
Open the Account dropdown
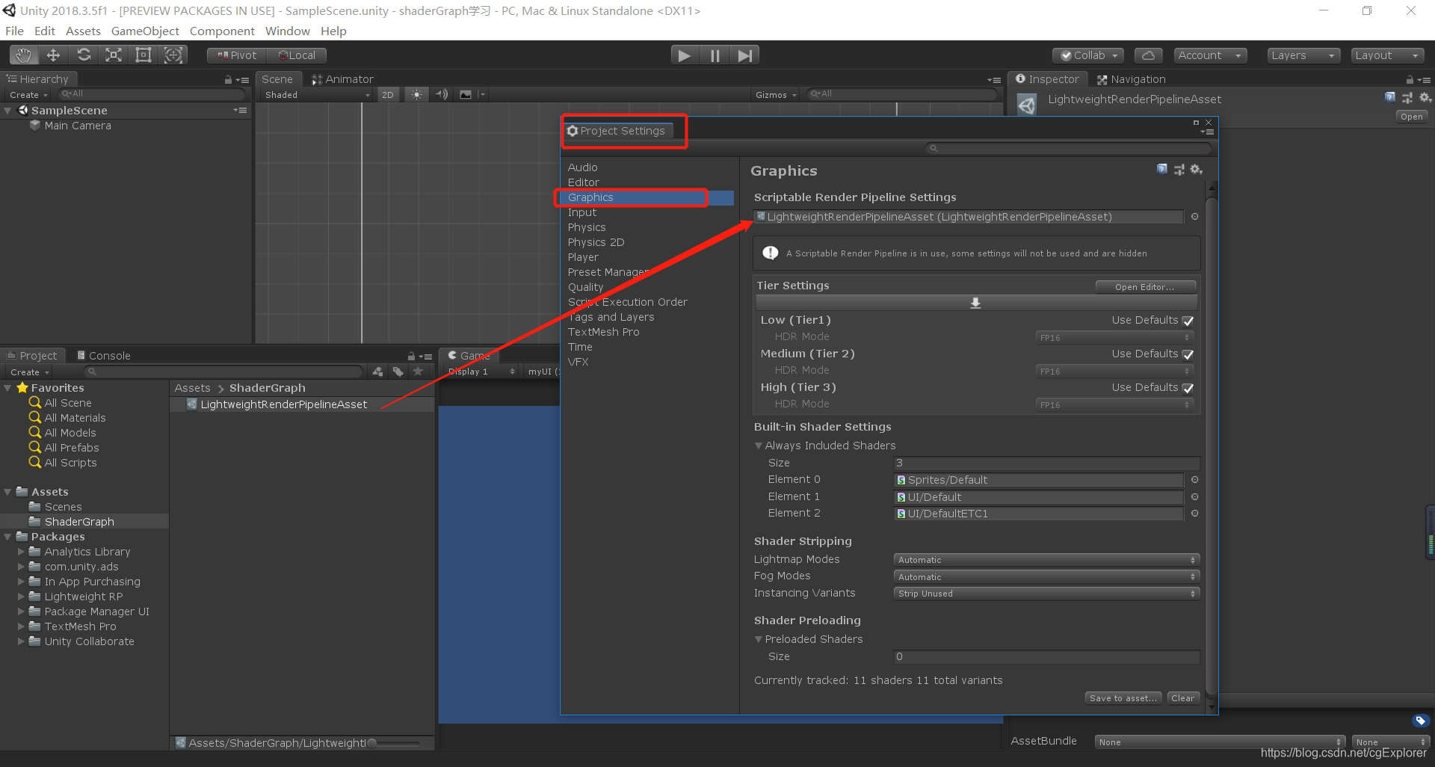[1210, 55]
